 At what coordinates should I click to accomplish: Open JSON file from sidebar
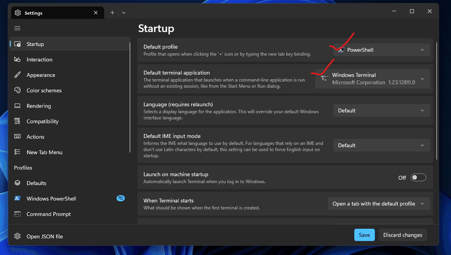(x=70, y=236)
